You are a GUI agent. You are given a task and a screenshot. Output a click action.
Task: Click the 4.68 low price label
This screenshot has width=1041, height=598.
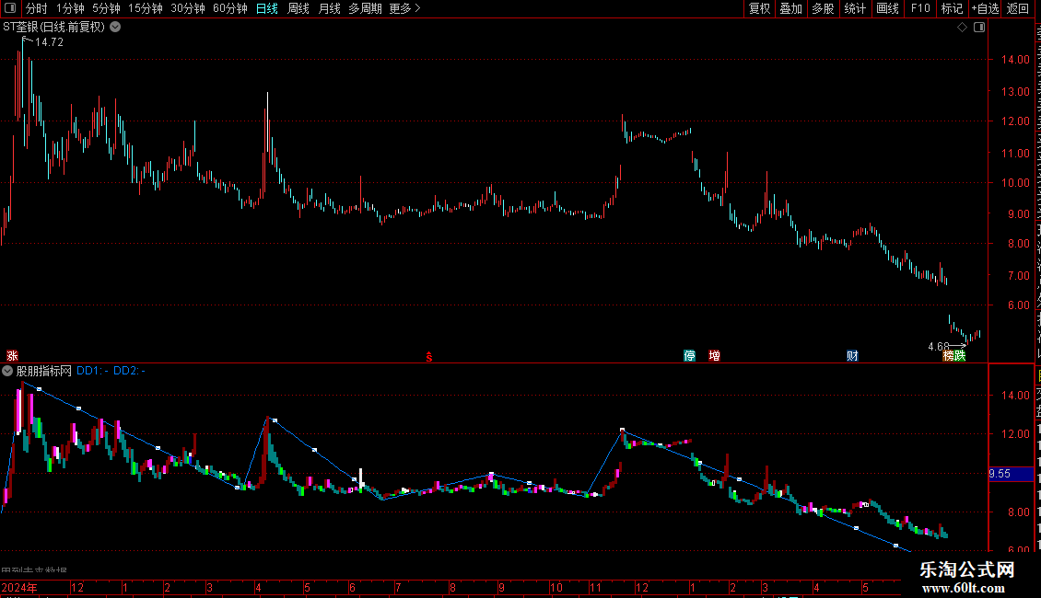point(939,347)
